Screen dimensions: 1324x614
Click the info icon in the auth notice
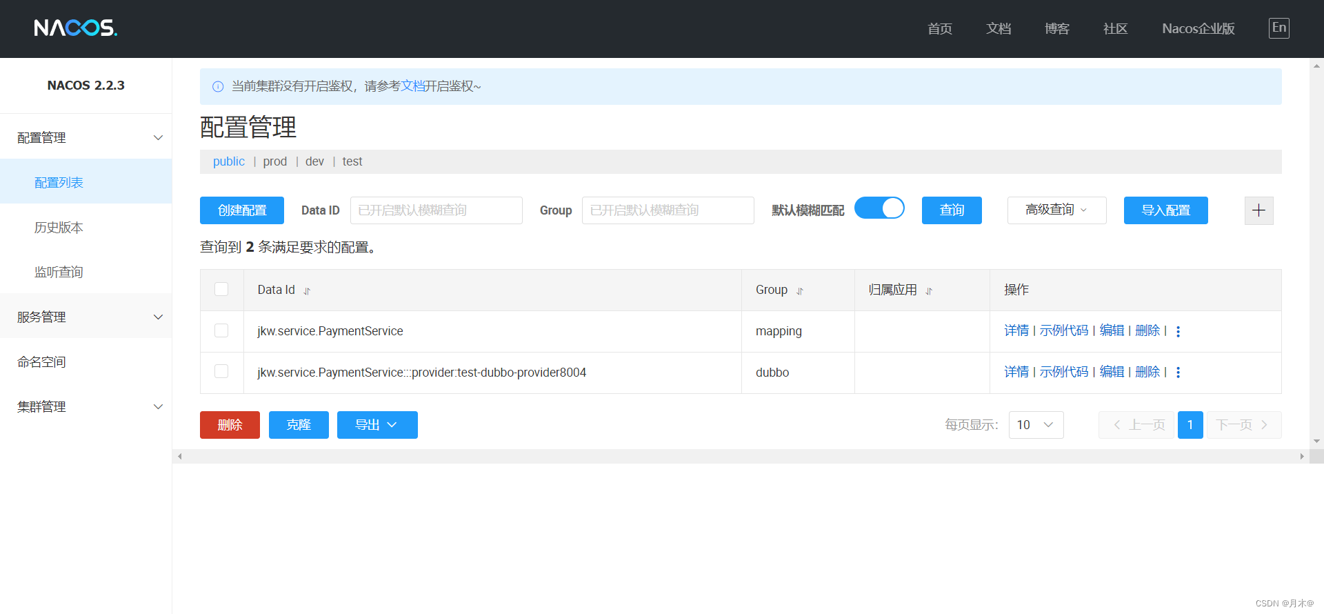tap(218, 86)
